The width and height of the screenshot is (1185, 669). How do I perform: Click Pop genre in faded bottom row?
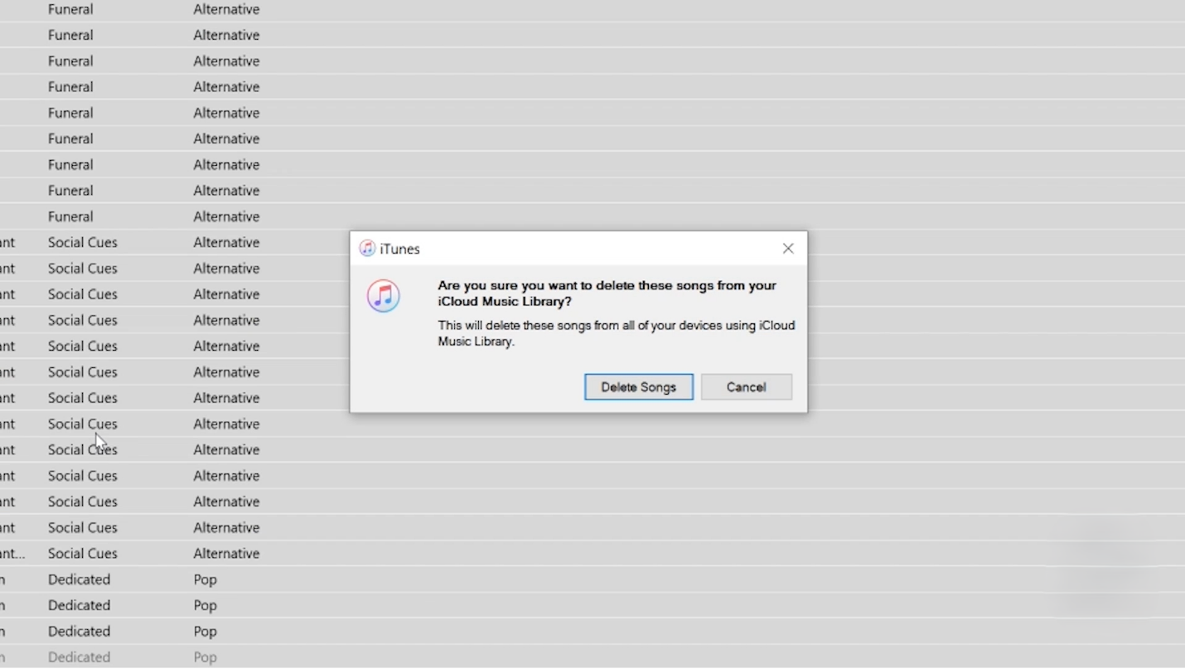click(x=205, y=657)
